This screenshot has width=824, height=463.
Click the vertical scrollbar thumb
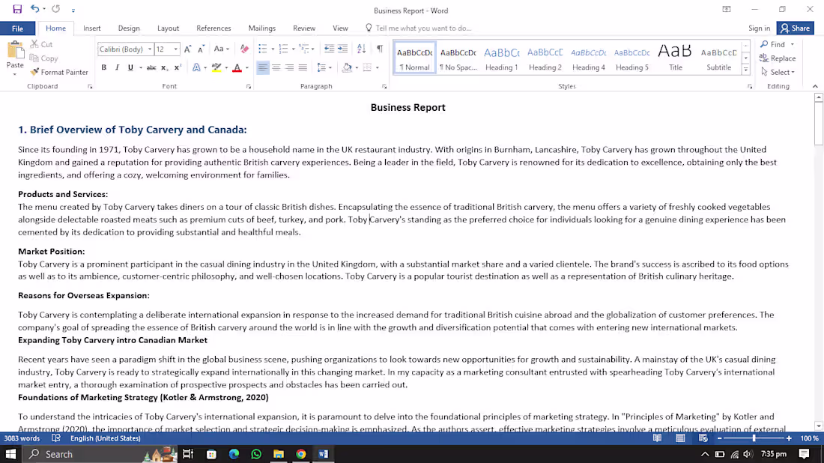[x=818, y=124]
